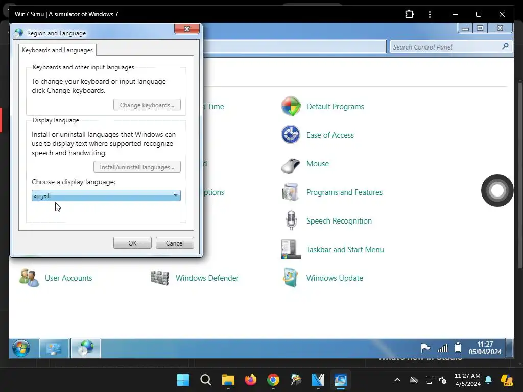Expand the display language dropdown
Image resolution: width=523 pixels, height=392 pixels.
tap(106, 195)
